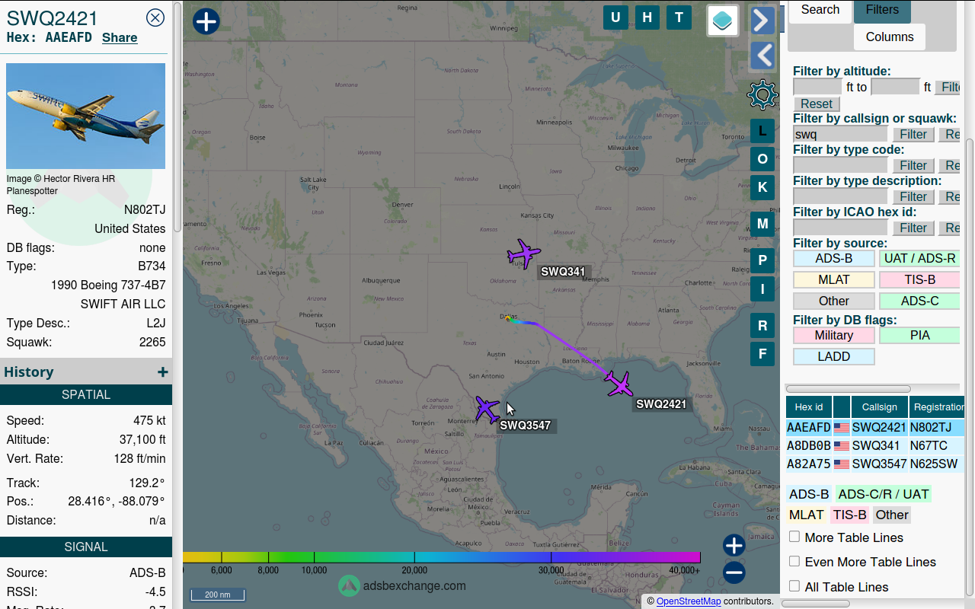Toggle the ADS-C source filter
Viewport: 975px width, 609px height.
(919, 301)
